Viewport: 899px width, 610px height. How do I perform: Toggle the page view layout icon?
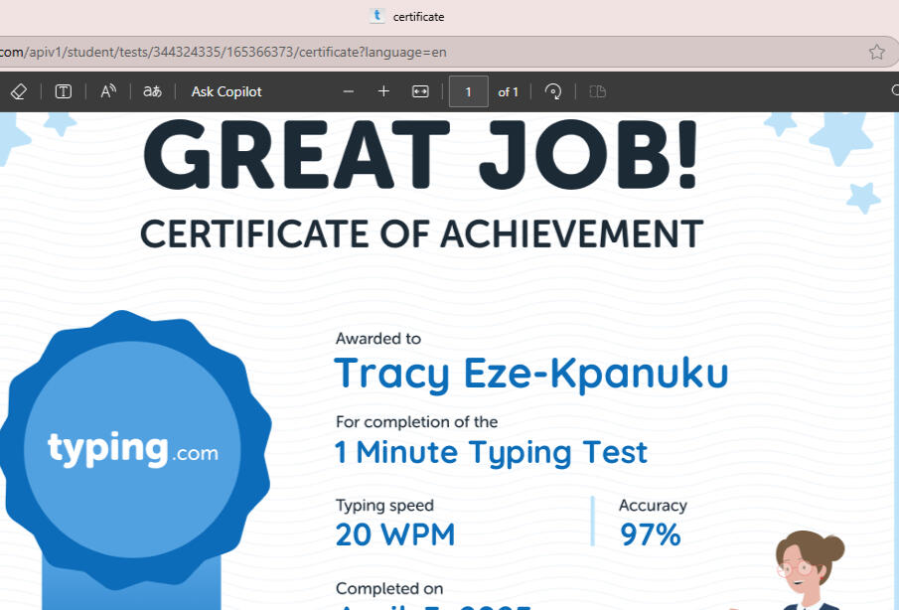pos(597,91)
